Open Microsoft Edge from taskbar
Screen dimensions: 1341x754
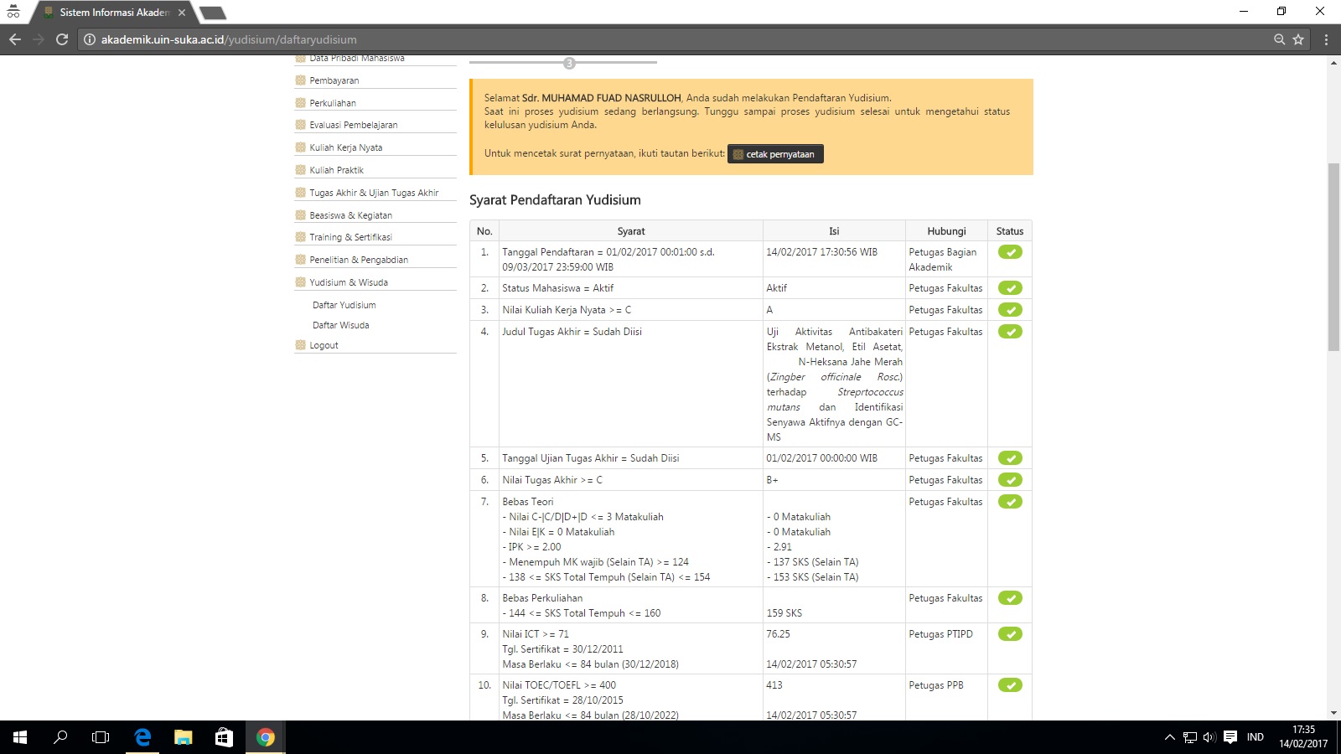142,737
